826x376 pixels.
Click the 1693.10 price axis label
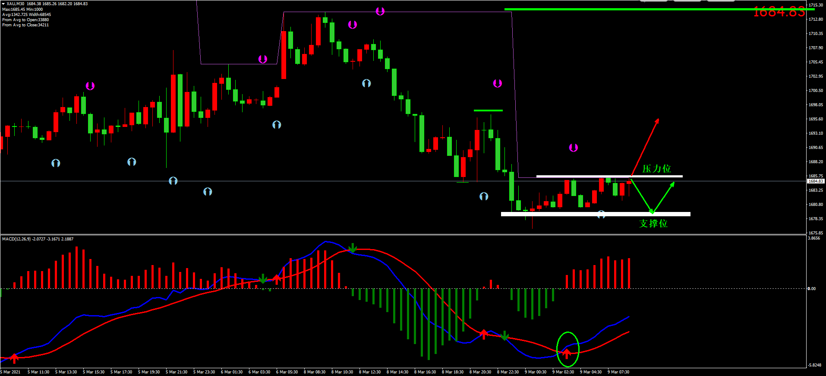click(x=816, y=133)
